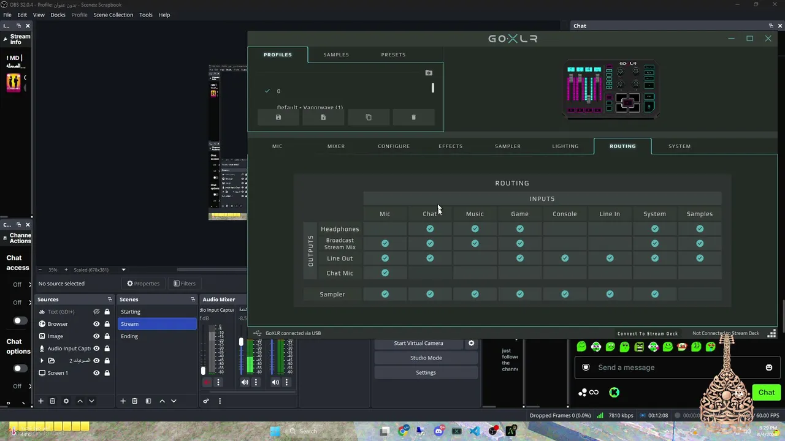Remove the selected scene
785x441 pixels.
coord(134,401)
